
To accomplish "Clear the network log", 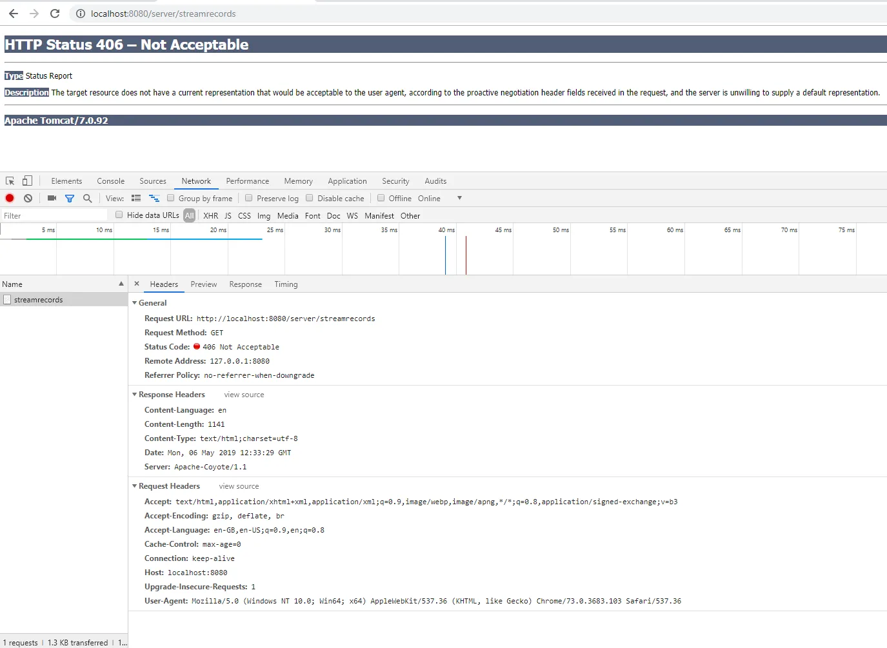I will 28,199.
